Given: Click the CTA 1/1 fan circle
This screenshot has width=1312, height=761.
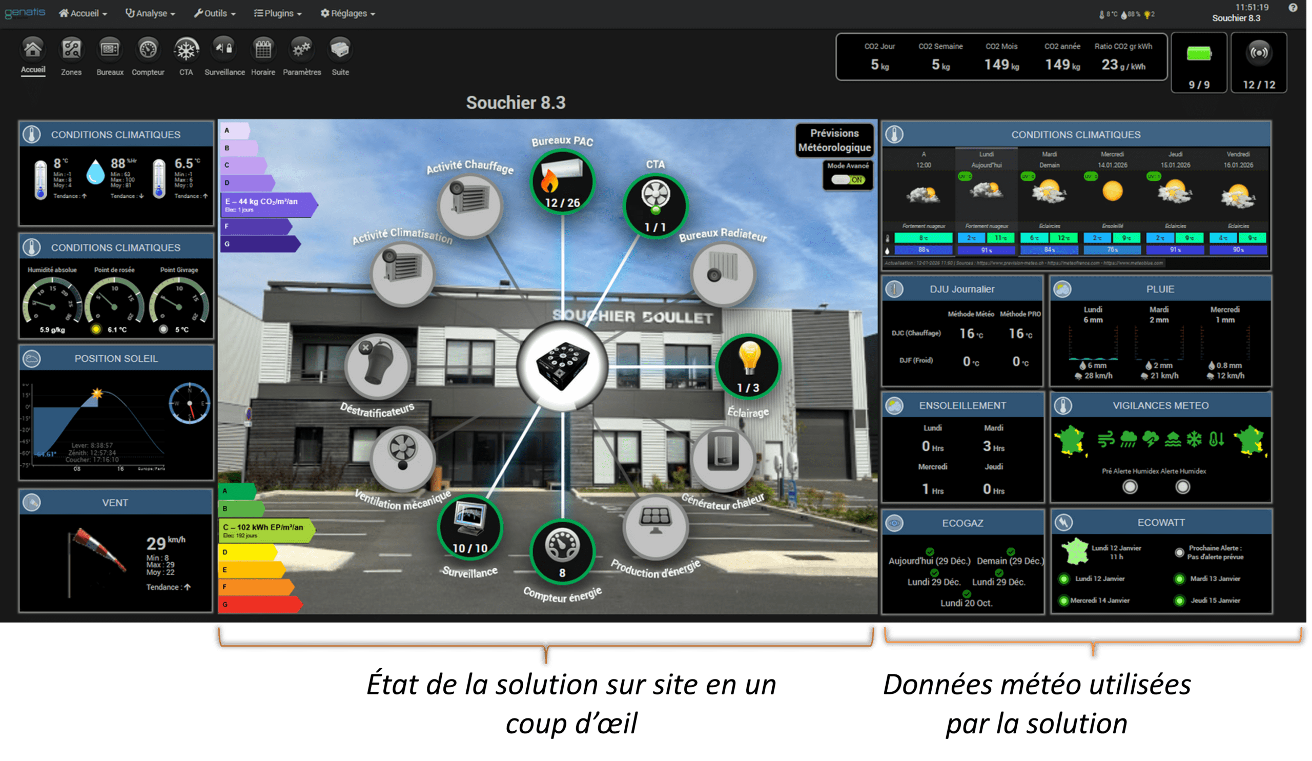Looking at the screenshot, I should coord(655,206).
